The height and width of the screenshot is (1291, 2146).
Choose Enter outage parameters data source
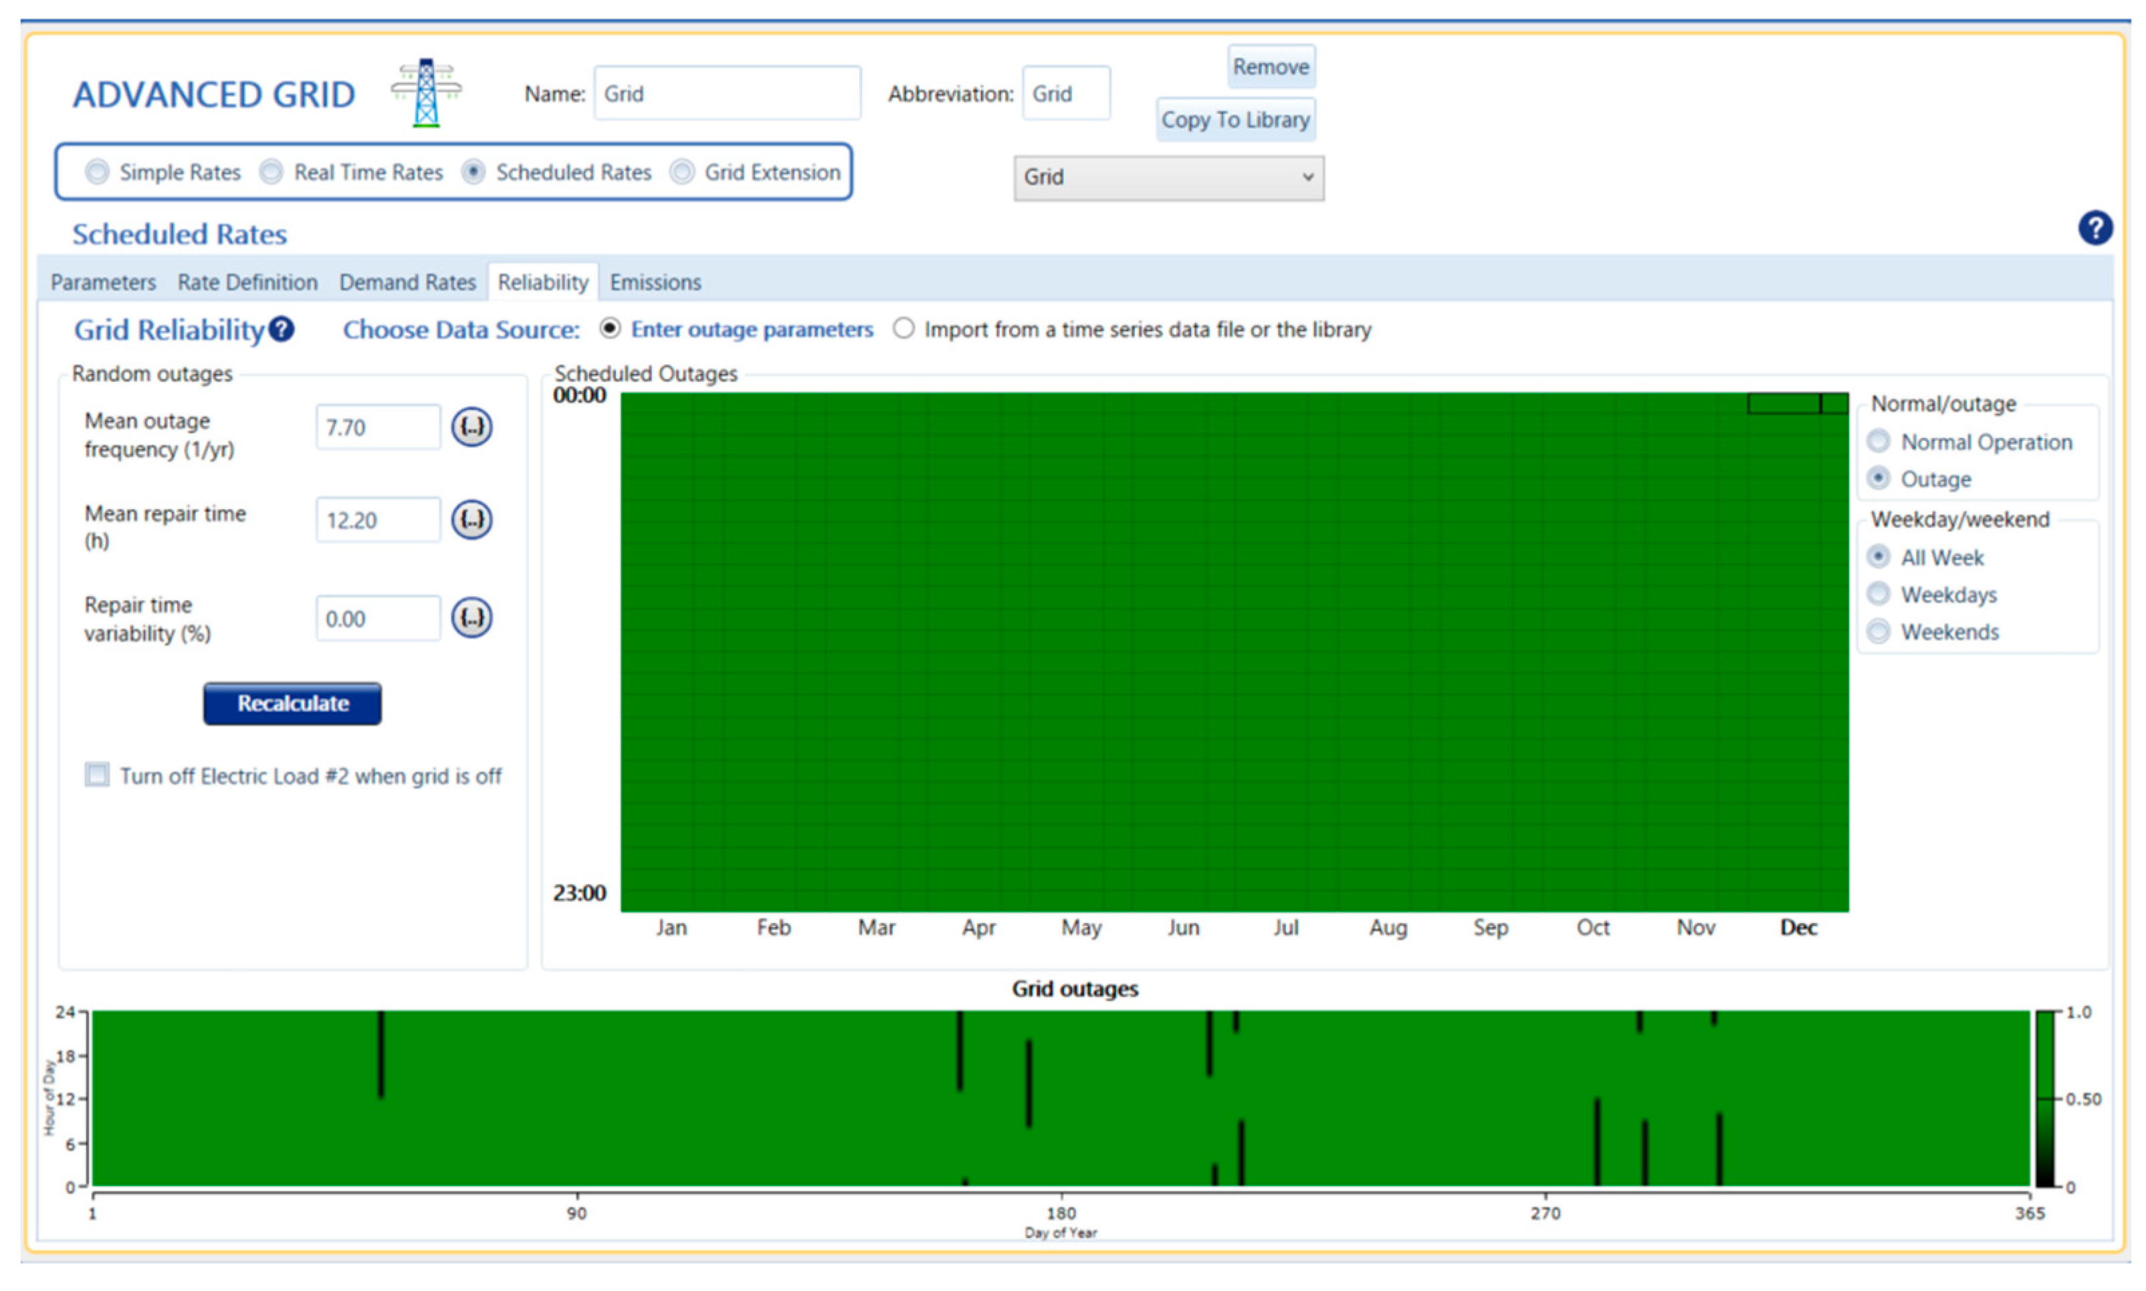(611, 329)
